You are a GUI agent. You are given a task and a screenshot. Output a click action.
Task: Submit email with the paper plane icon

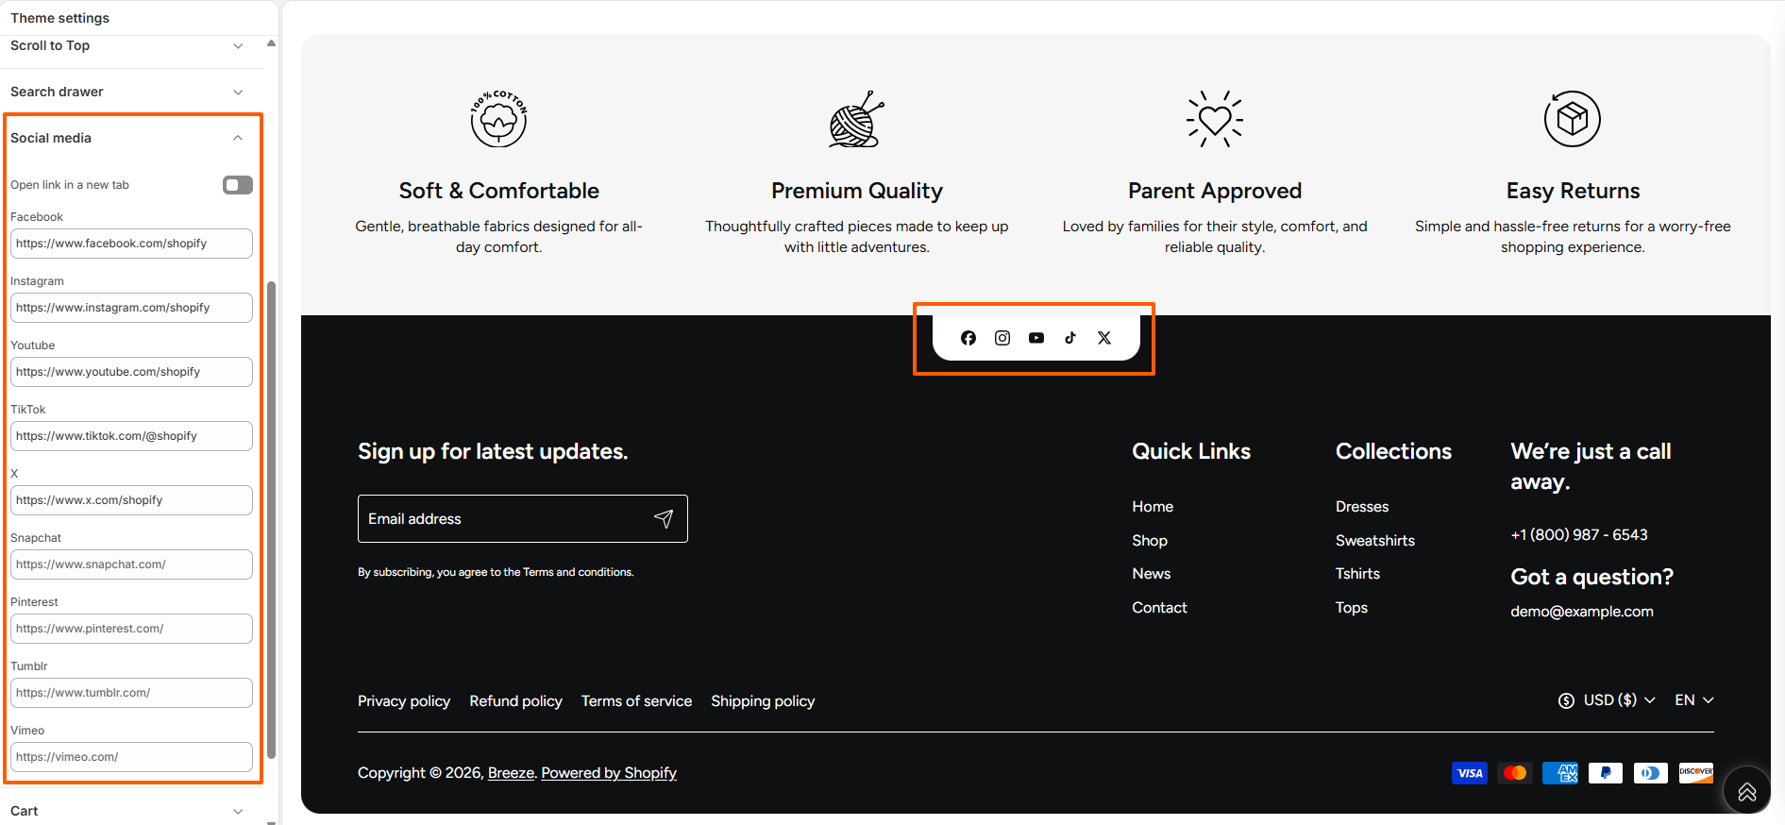664,518
